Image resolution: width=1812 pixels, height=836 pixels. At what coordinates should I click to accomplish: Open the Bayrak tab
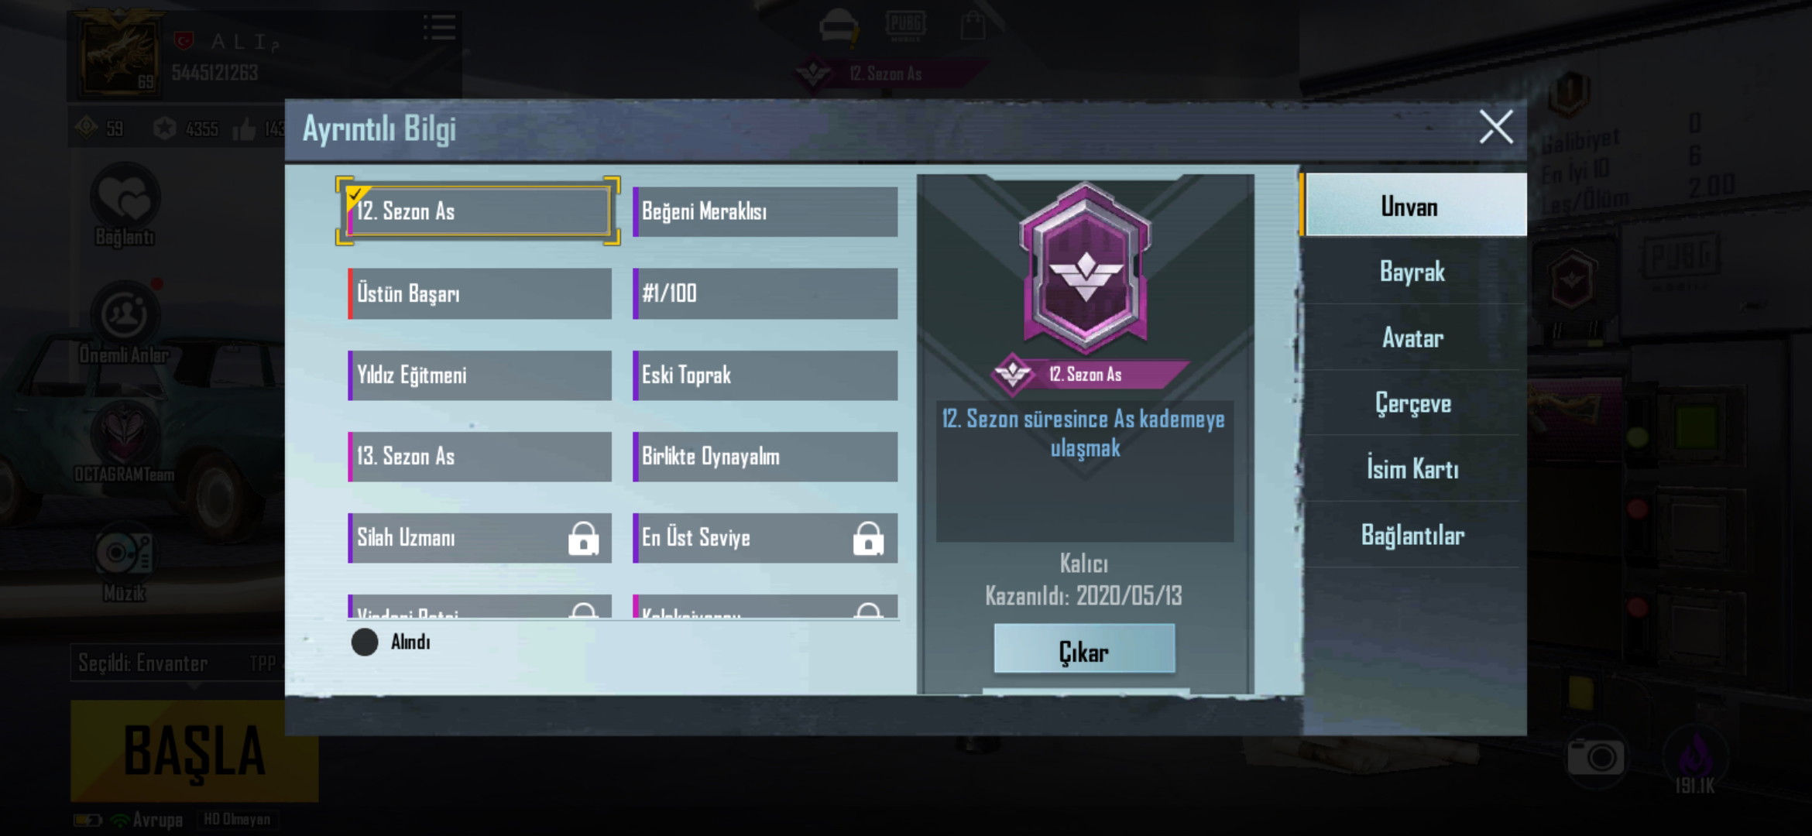click(x=1412, y=272)
